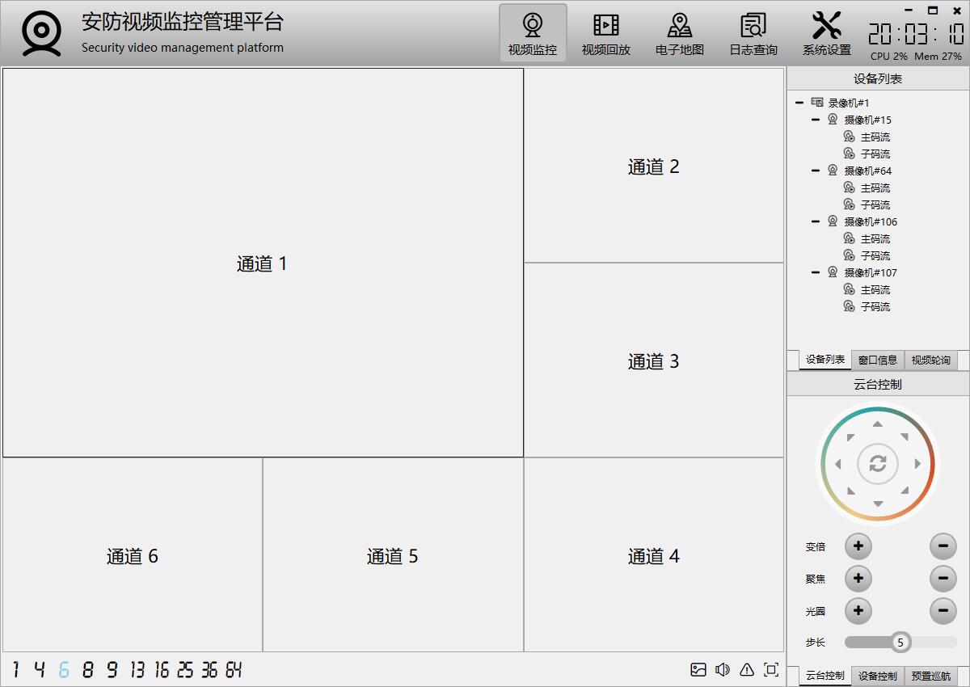Toggle sound with the speaker icon
This screenshot has height=687, width=970.
point(723,669)
